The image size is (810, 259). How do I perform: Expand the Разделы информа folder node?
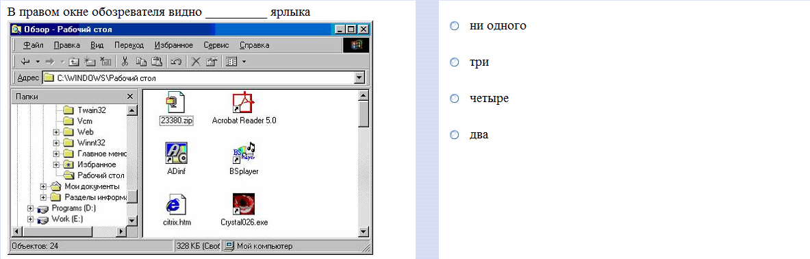click(43, 197)
